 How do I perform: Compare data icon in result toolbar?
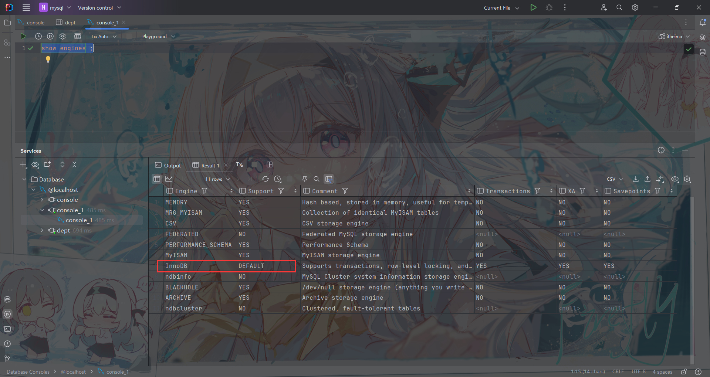pos(660,179)
